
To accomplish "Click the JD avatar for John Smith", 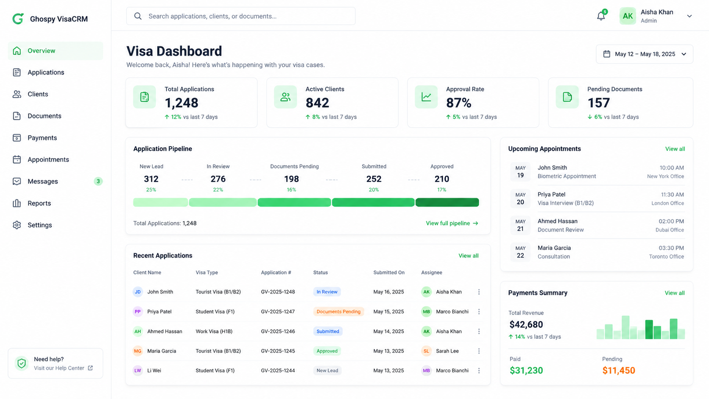I will point(138,292).
